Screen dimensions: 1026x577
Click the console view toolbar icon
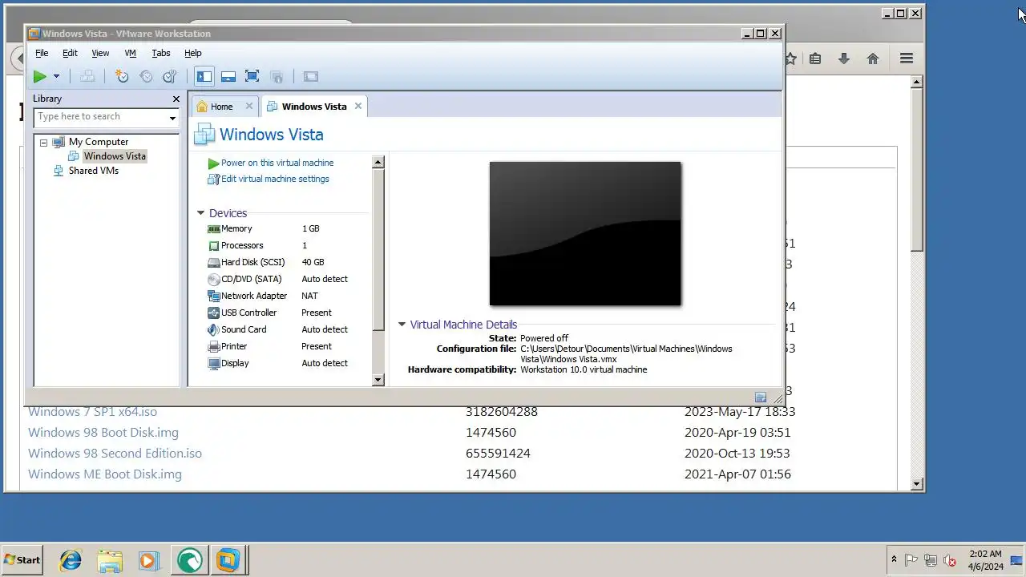pyautogui.click(x=311, y=77)
